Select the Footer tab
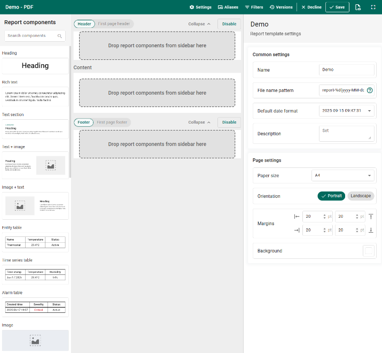Image resolution: width=382 pixels, height=353 pixels. [x=84, y=122]
